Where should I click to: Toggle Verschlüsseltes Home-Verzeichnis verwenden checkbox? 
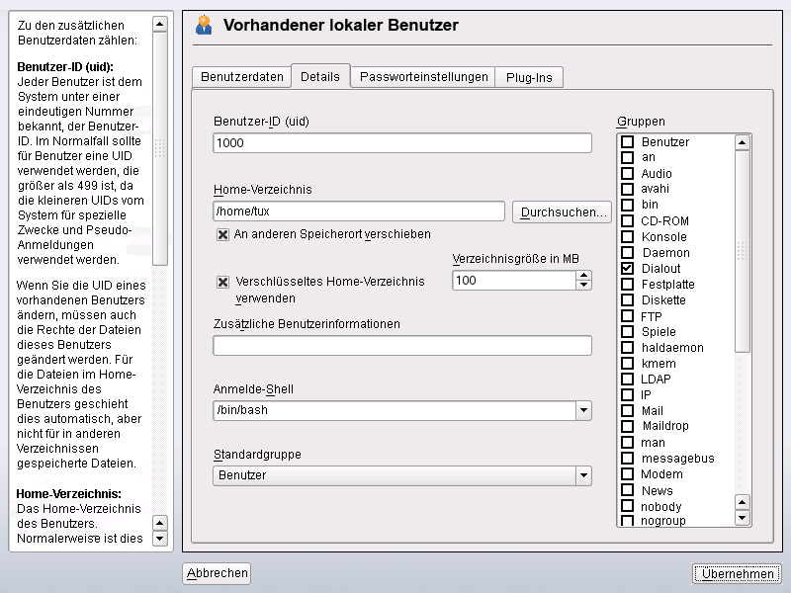pos(222,282)
